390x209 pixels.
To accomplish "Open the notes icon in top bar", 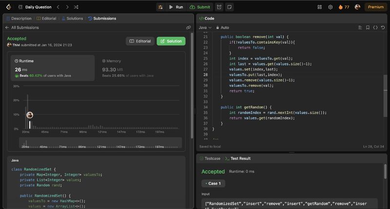I will pyautogui.click(x=229, y=7).
